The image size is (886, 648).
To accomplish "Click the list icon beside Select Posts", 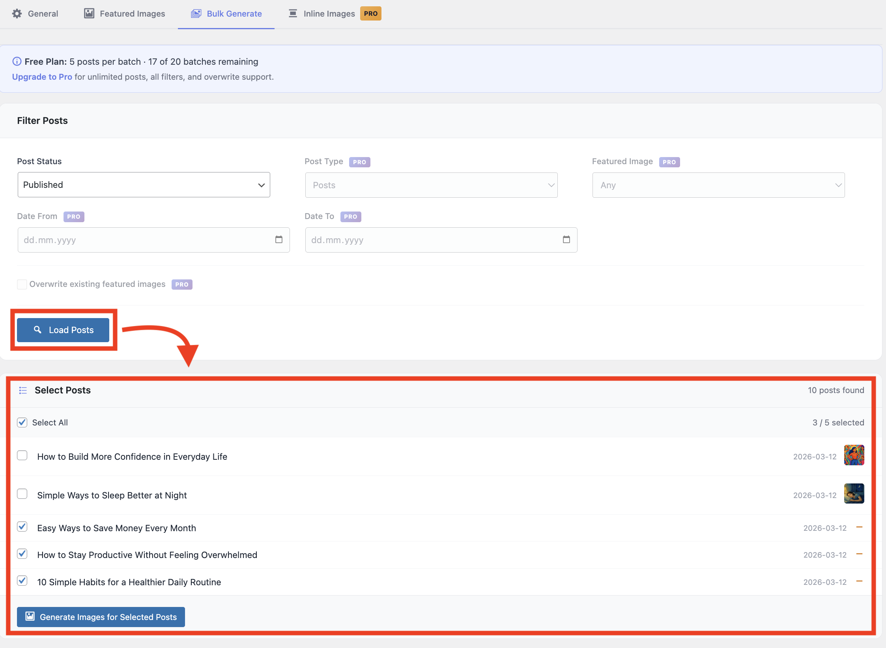I will [23, 390].
